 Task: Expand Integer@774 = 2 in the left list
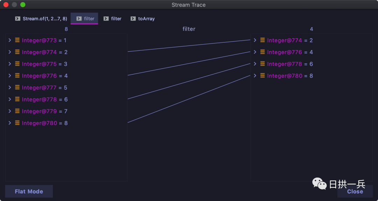(10, 52)
